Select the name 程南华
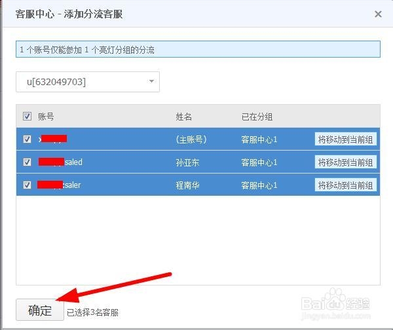 187,185
